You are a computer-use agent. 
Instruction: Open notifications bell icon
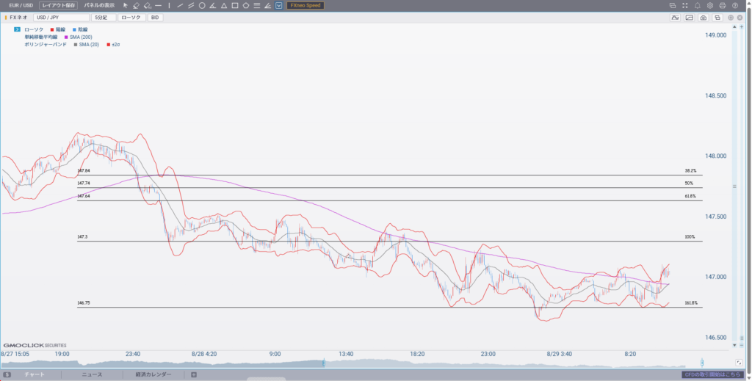coord(698,6)
